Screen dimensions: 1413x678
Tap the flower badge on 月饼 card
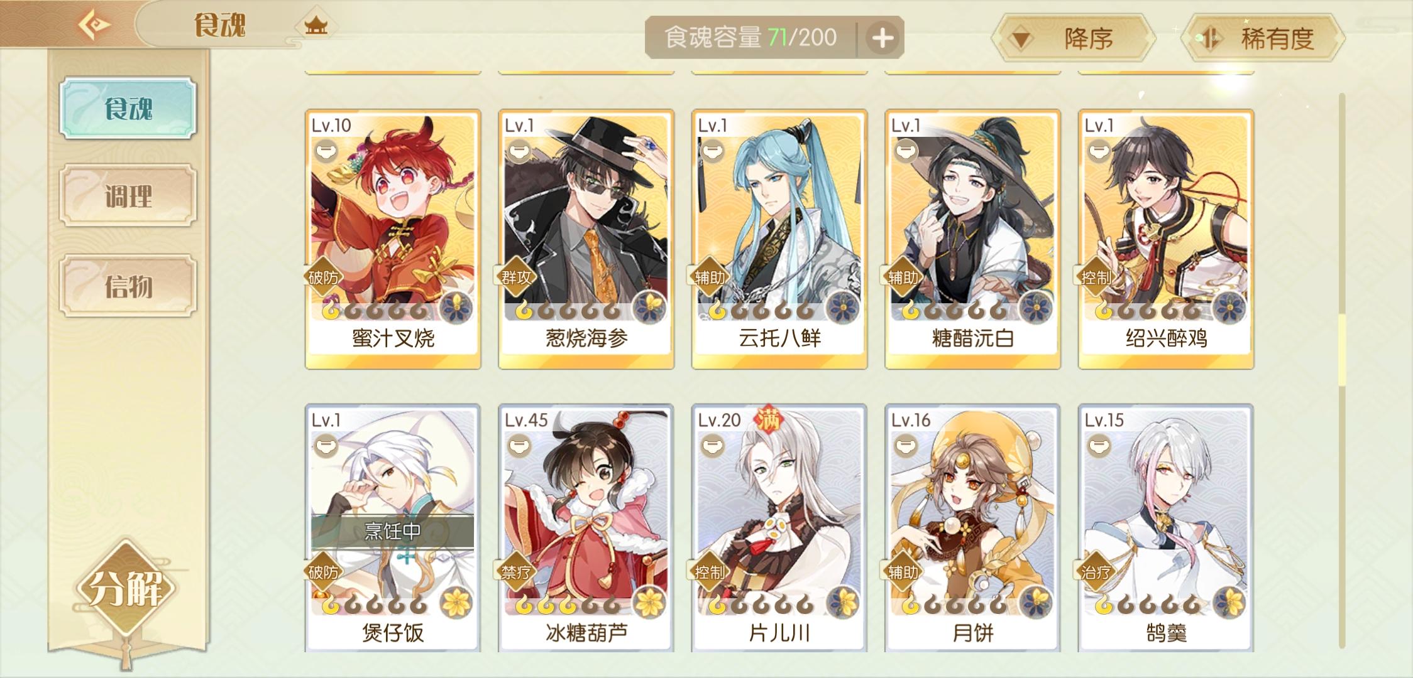[x=1036, y=601]
